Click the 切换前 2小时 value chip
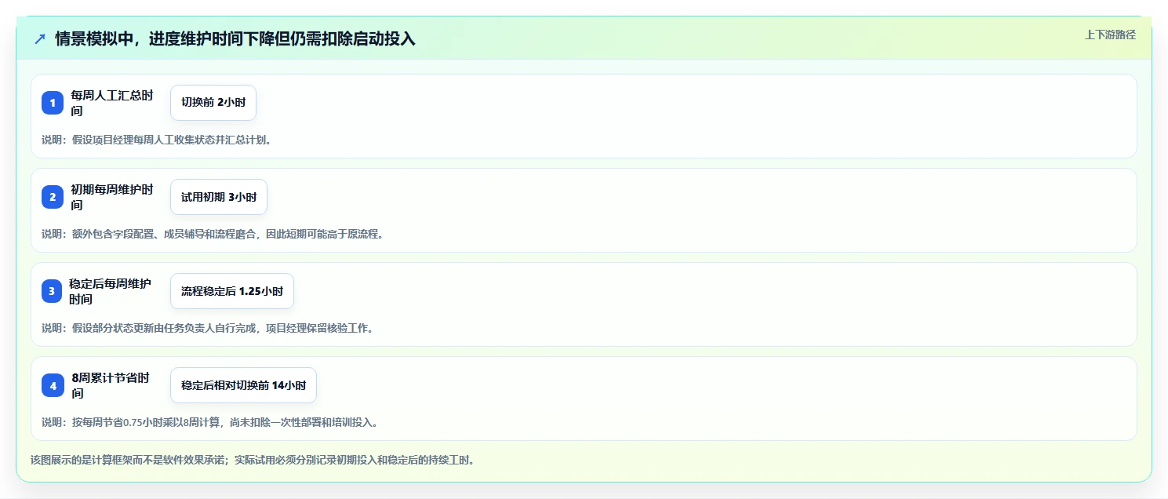Screen dimensions: 1168x499 click(x=213, y=103)
